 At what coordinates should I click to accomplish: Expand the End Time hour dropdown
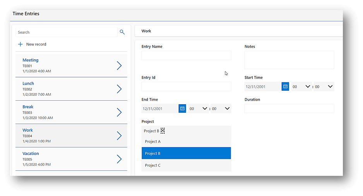199,109
